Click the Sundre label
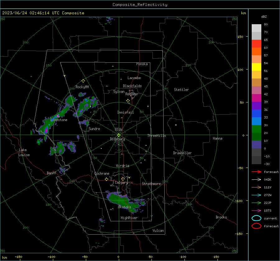Screen dimensions: 280x261 click(x=94, y=129)
